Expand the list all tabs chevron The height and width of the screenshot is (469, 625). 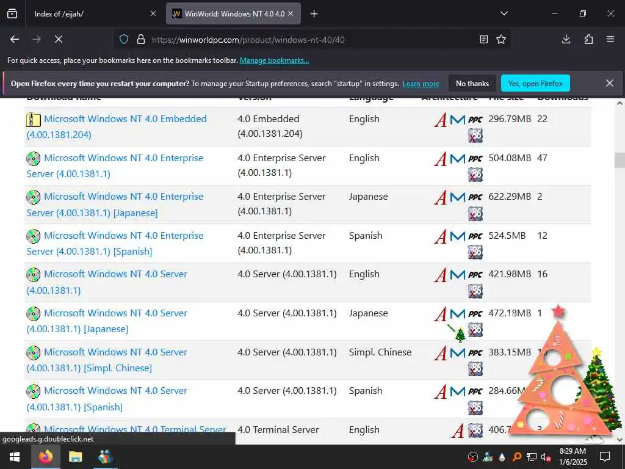click(504, 13)
